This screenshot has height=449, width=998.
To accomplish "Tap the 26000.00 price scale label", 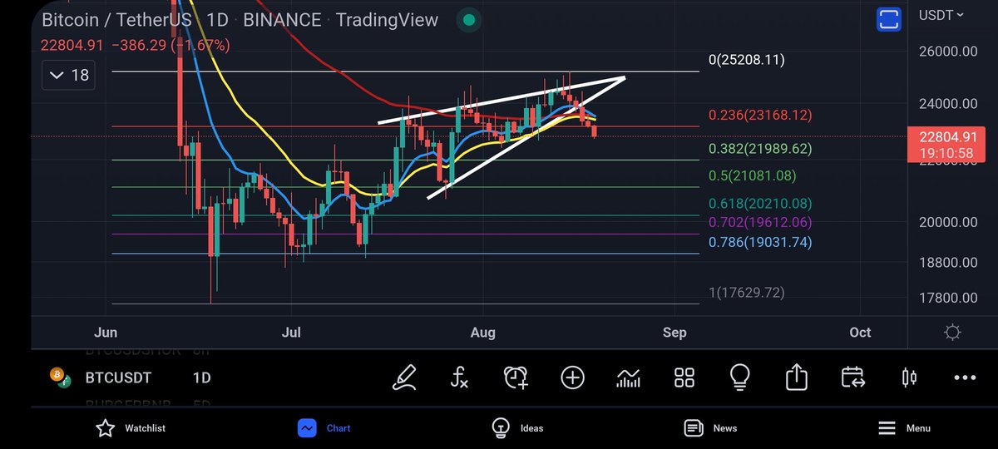I will (947, 52).
